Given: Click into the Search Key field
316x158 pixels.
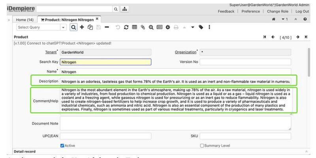Looking at the screenshot, I should pos(105,62).
